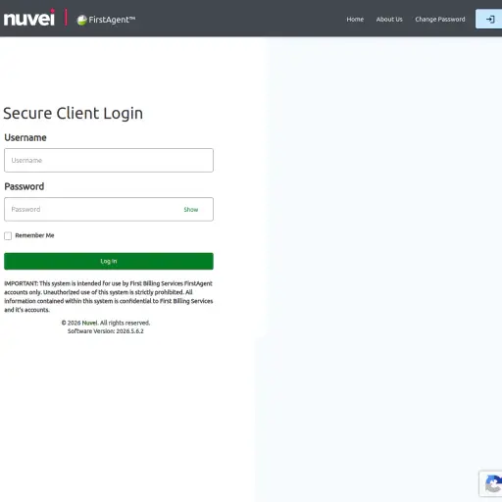Open the Nuvei link in copyright line
This screenshot has width=502, height=502.
point(89,323)
